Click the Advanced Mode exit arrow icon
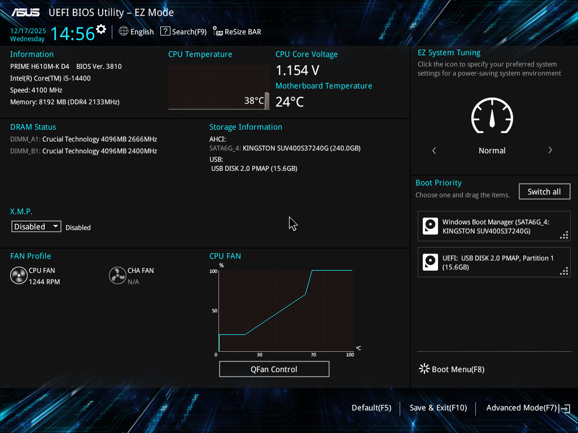The height and width of the screenshot is (433, 578). (x=564, y=408)
